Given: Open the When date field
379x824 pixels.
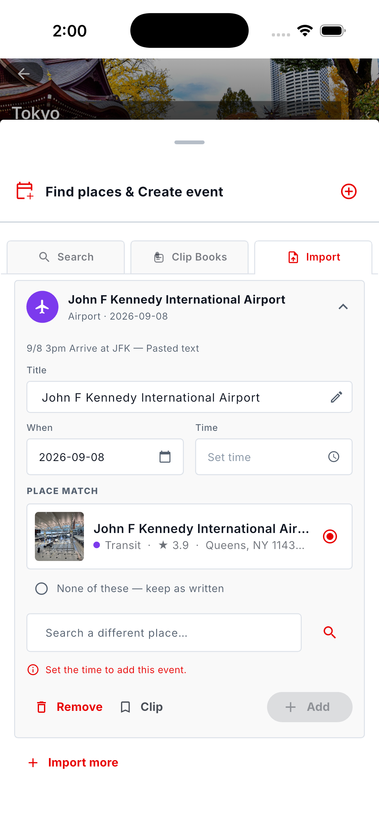Looking at the screenshot, I should point(105,457).
